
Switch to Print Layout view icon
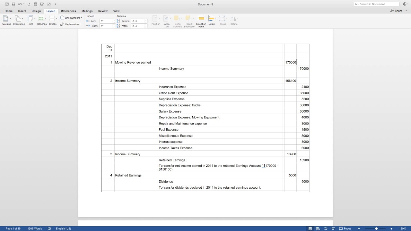tap(310, 228)
